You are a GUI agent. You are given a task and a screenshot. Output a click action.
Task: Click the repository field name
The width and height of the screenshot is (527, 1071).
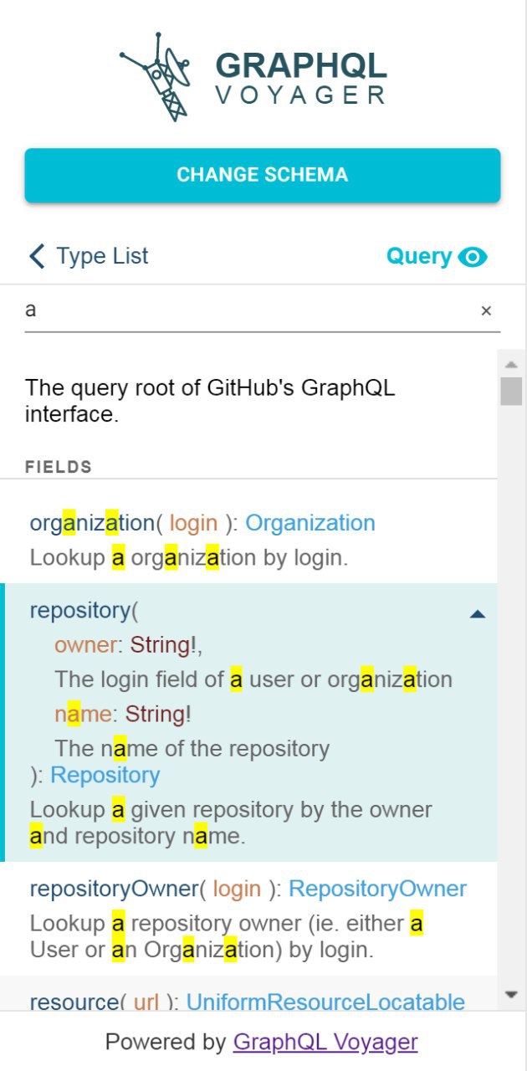[x=79, y=611]
